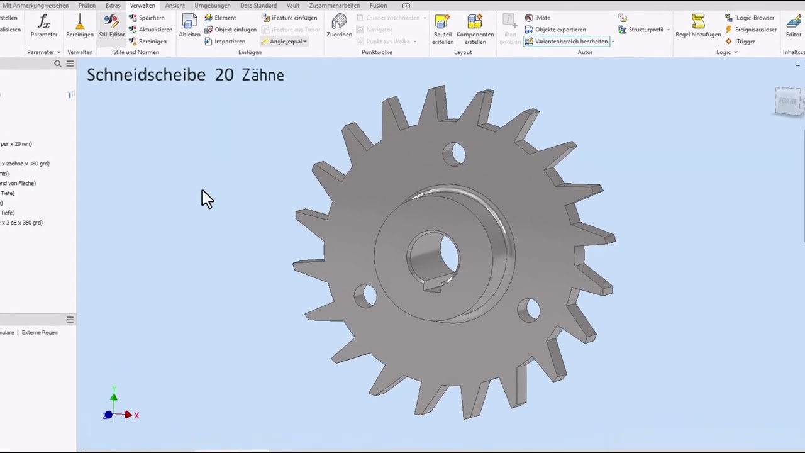This screenshot has height=453, width=805.
Task: Open the Fusion tab
Action: point(379,6)
